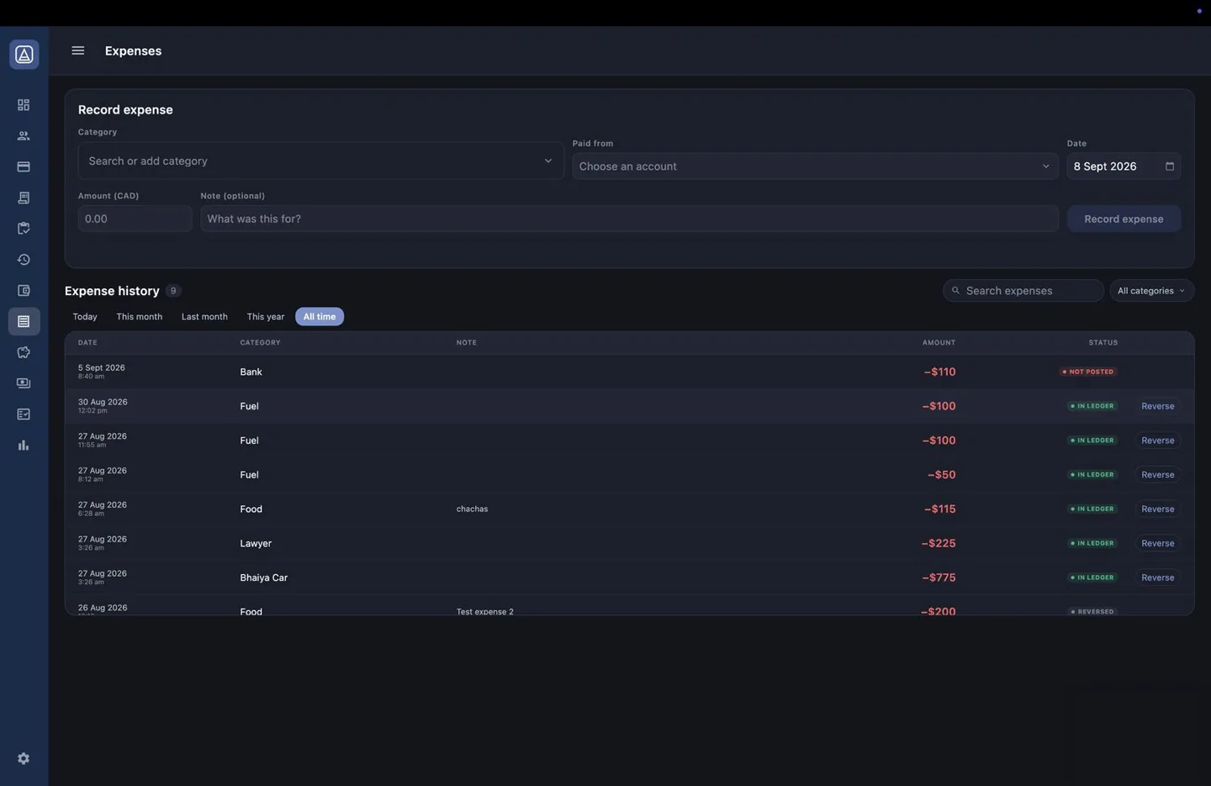Viewport: 1211px width, 786px height.
Task: Click IN LEDGER badge on Lawyer row
Action: (1092, 543)
